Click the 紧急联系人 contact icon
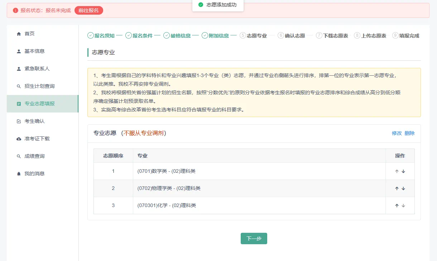 (18, 69)
